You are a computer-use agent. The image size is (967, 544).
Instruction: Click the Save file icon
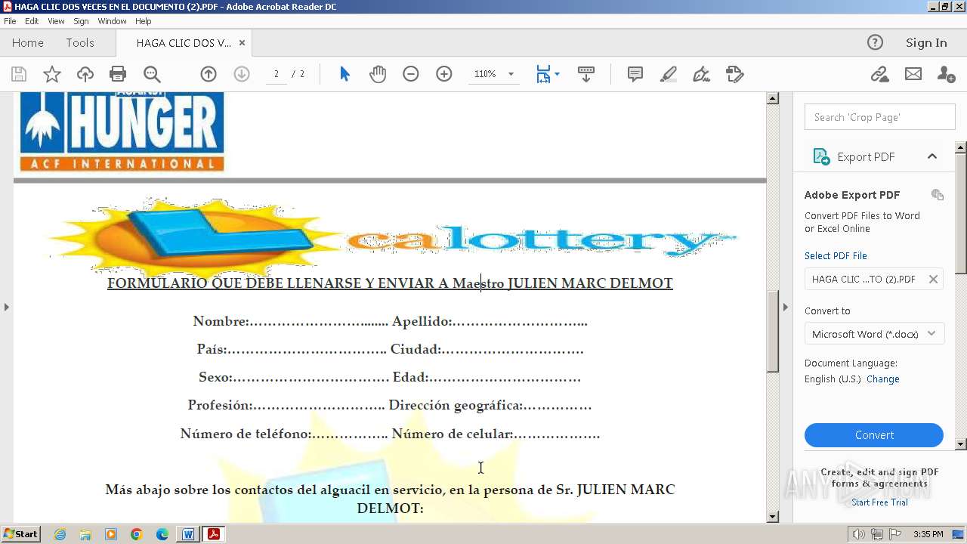click(19, 74)
